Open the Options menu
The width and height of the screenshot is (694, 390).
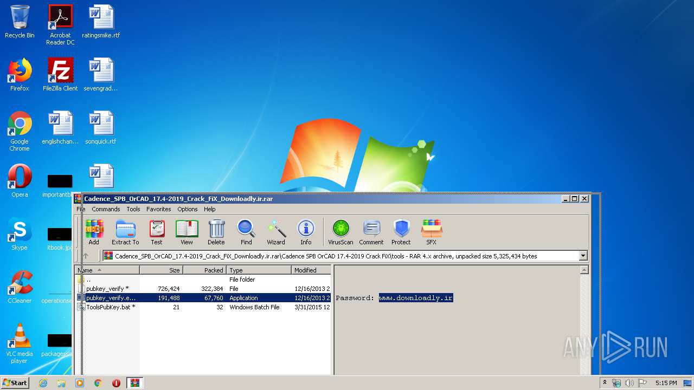pos(188,209)
